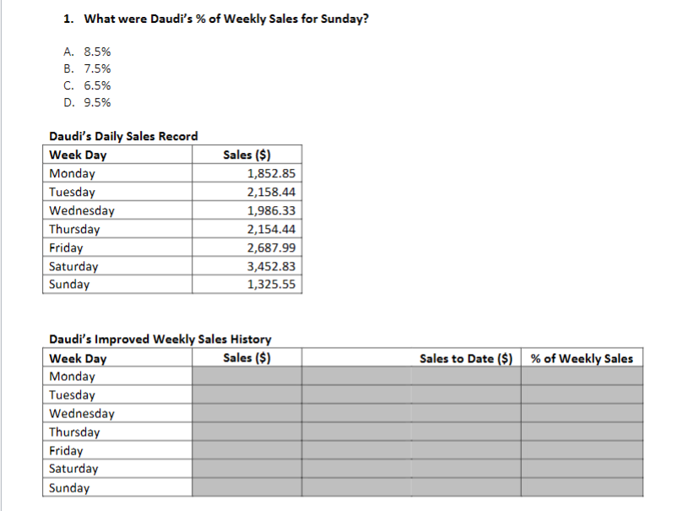
Task: Click the Daudi's Daily Sales Record heading
Action: tap(123, 136)
